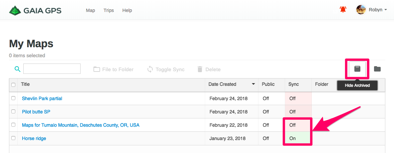394x153 pixels.
Task: Sort by Date Created arrow
Action: coord(253,84)
